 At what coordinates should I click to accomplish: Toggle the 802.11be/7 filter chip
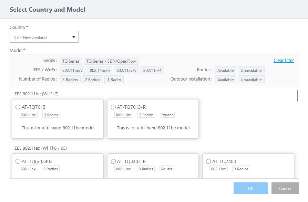72,70
